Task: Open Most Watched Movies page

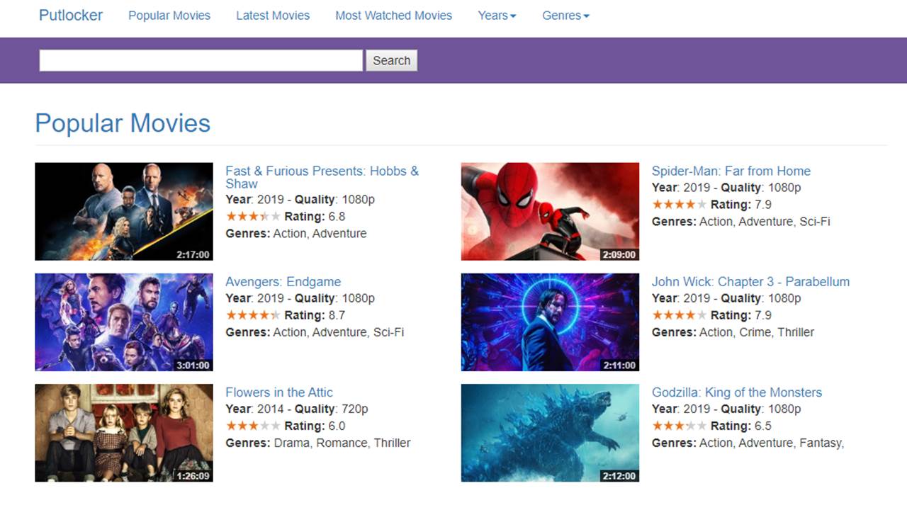Action: [x=393, y=16]
